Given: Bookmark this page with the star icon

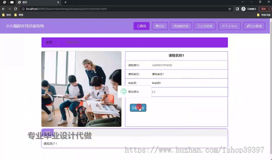Looking at the screenshot, I should (230, 9).
